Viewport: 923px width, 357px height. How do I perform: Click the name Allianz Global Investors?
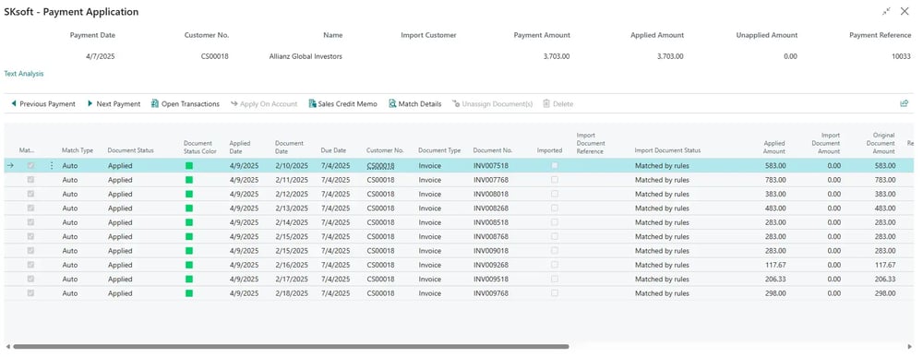(306, 56)
